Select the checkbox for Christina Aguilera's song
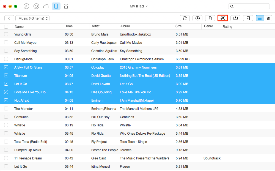Image resolution: width=275 pixels, height=171 pixels. click(x=6, y=51)
